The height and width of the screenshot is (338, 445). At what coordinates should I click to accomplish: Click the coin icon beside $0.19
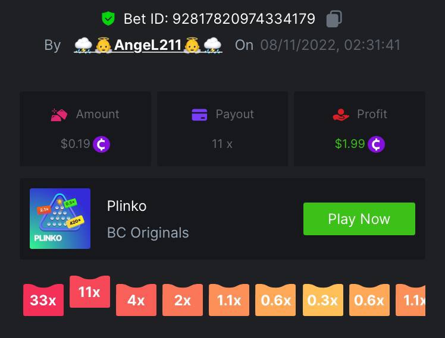101,144
